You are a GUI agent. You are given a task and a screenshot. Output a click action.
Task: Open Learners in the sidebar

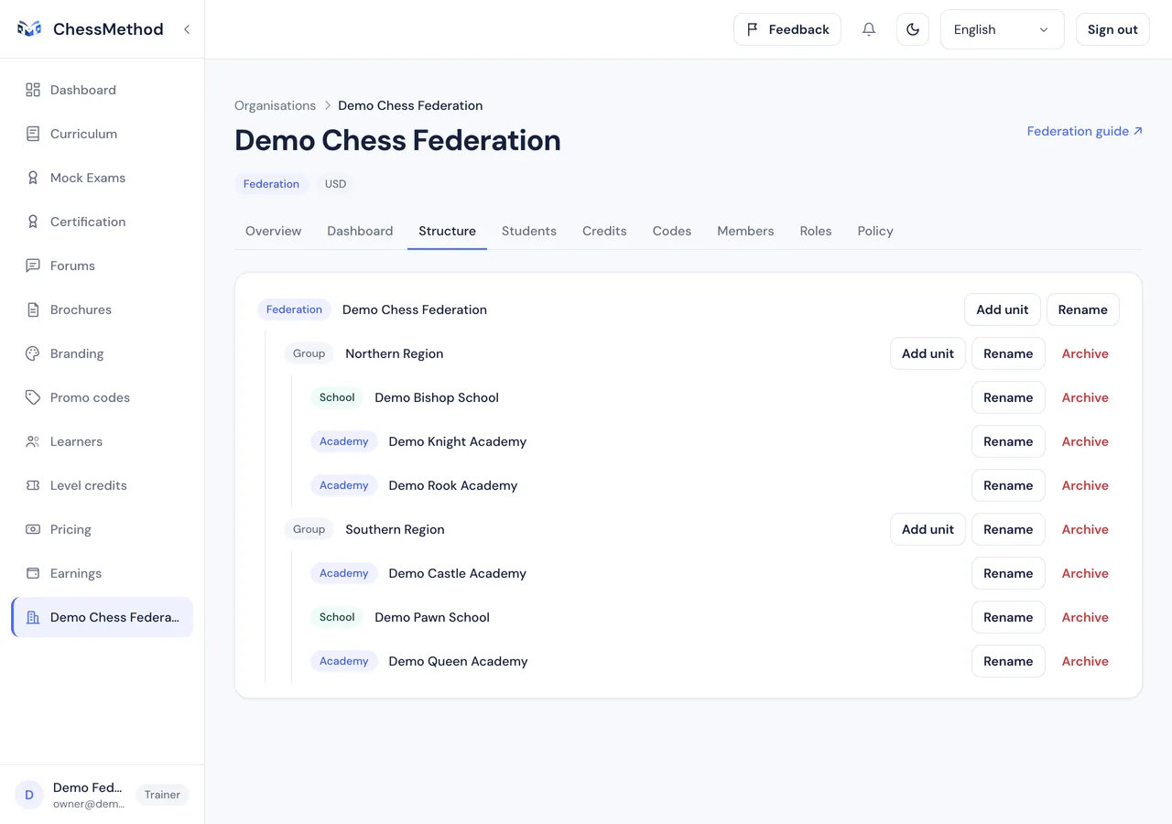tap(102, 441)
